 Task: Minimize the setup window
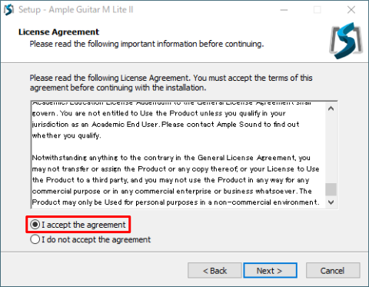point(284,10)
